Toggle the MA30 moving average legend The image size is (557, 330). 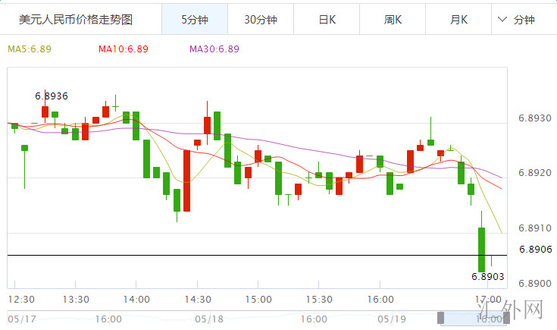click(214, 49)
